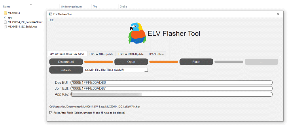Screen dimensions: 288x129
Task: Select MLX90614_I2C_LoRaWAN.hex file icon
Action: pyautogui.click(x=5, y=22)
